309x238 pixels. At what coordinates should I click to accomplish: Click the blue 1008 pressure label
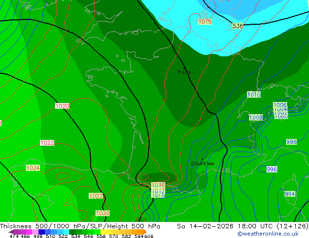(x=256, y=118)
